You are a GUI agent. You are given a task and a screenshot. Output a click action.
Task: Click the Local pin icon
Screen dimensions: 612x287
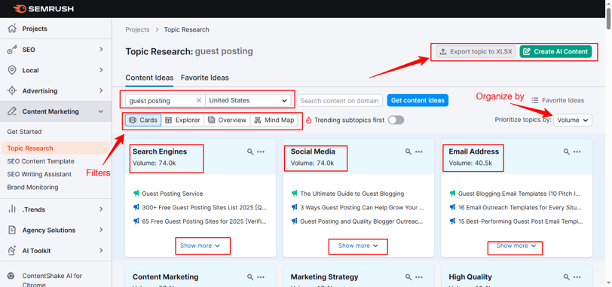(12, 70)
